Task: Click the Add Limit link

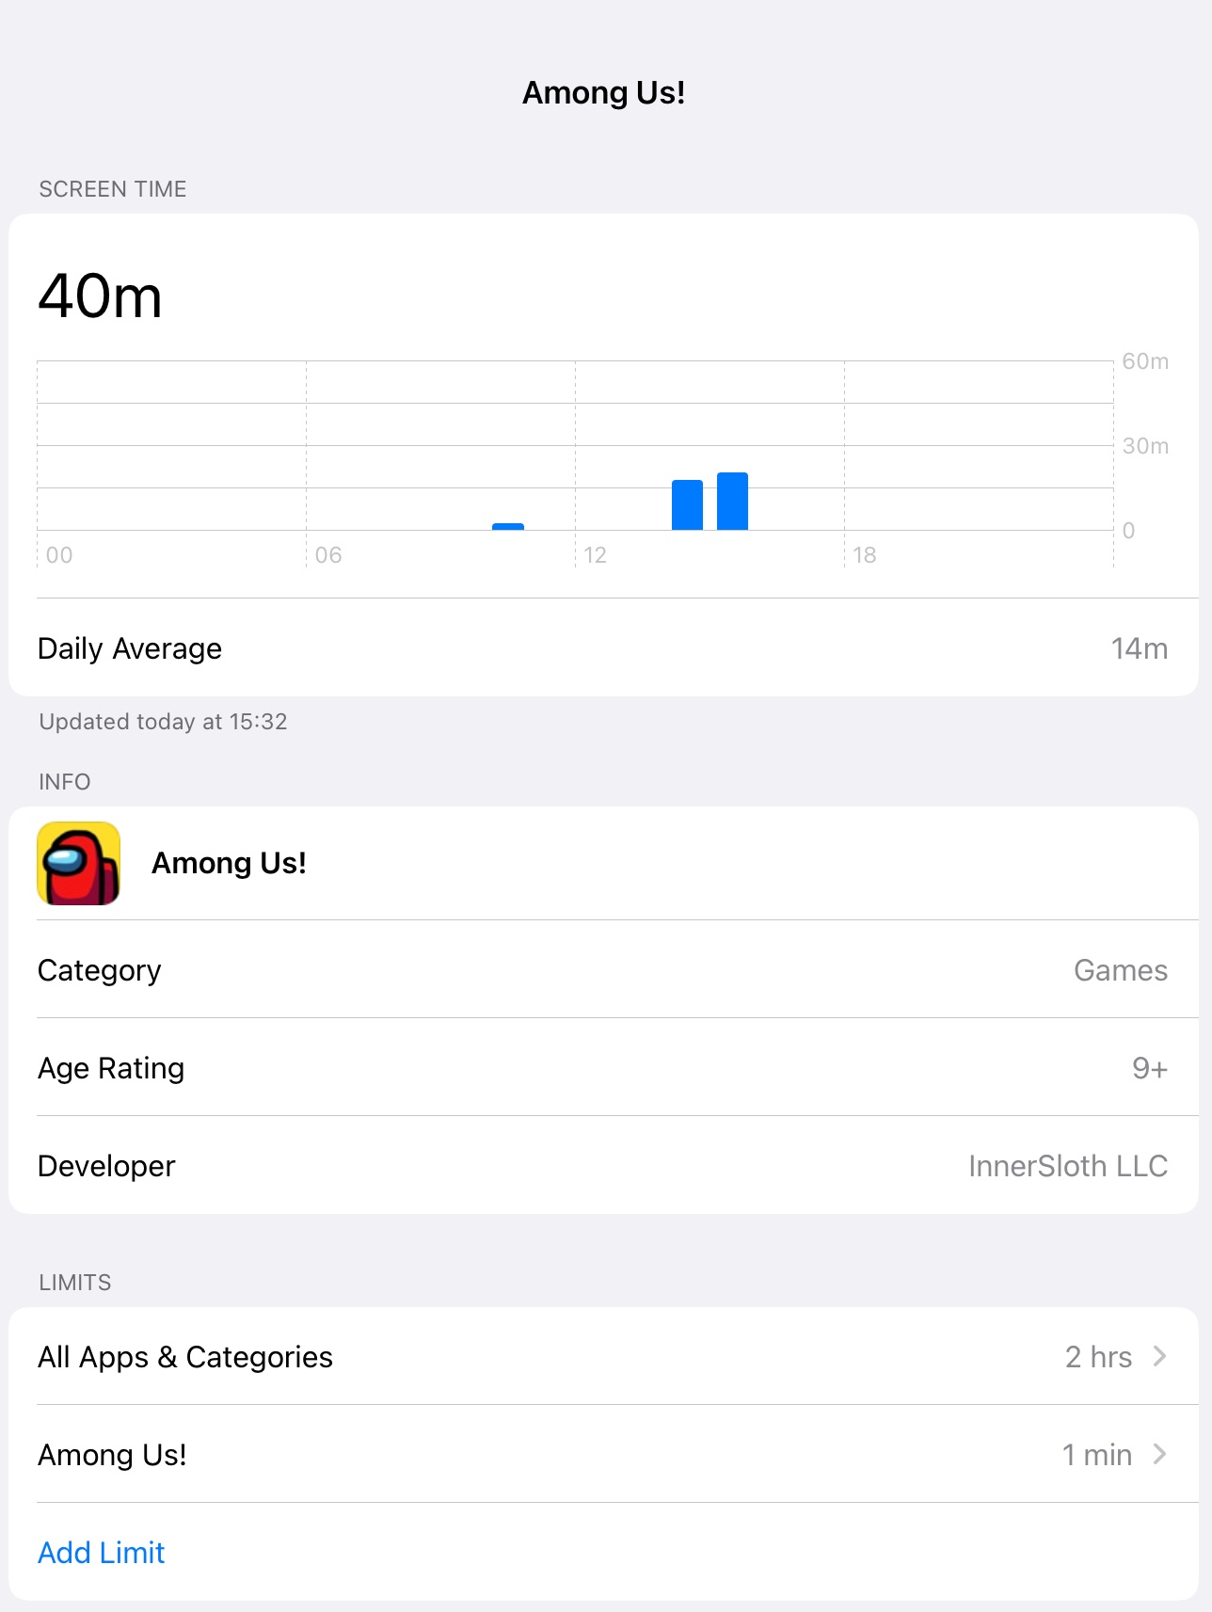Action: pos(102,1552)
